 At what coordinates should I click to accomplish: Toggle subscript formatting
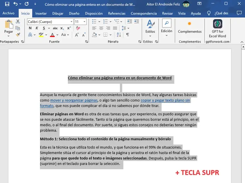[x=62, y=28]
